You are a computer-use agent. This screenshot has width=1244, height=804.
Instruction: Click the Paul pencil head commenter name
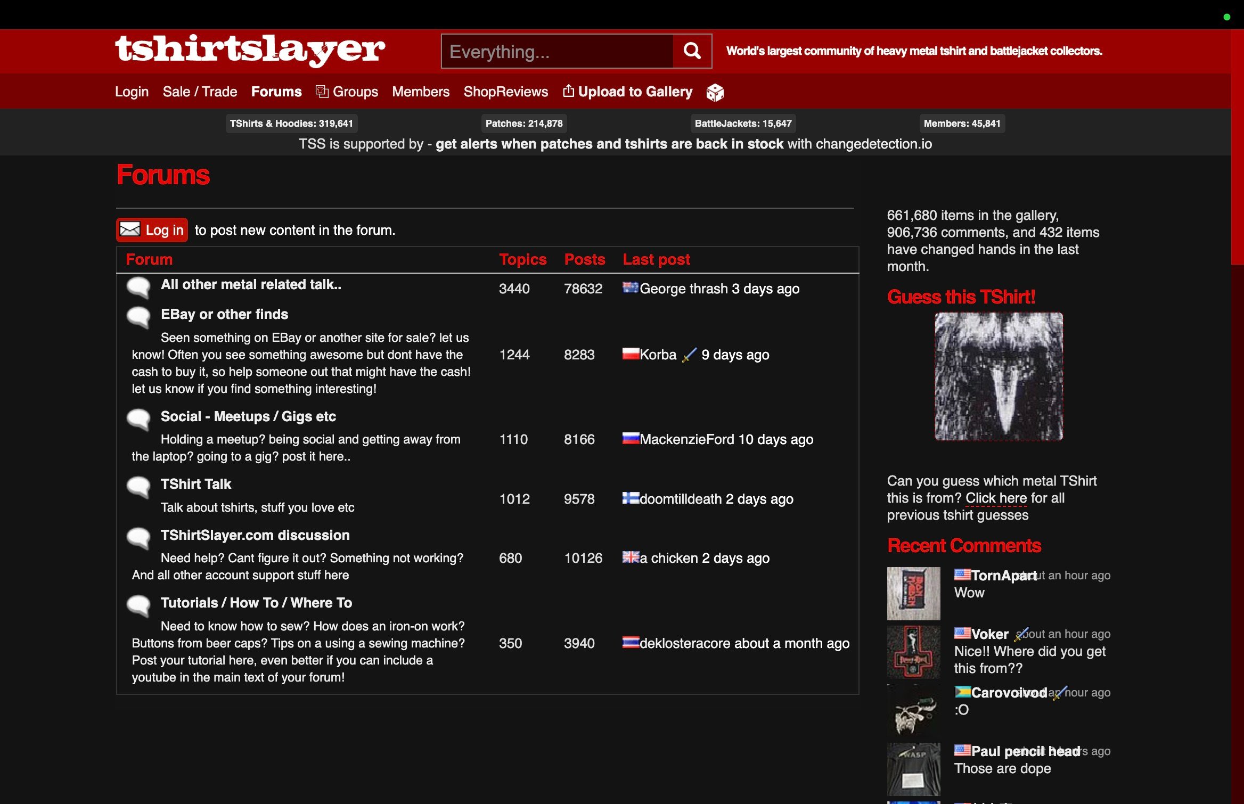[x=1026, y=751]
